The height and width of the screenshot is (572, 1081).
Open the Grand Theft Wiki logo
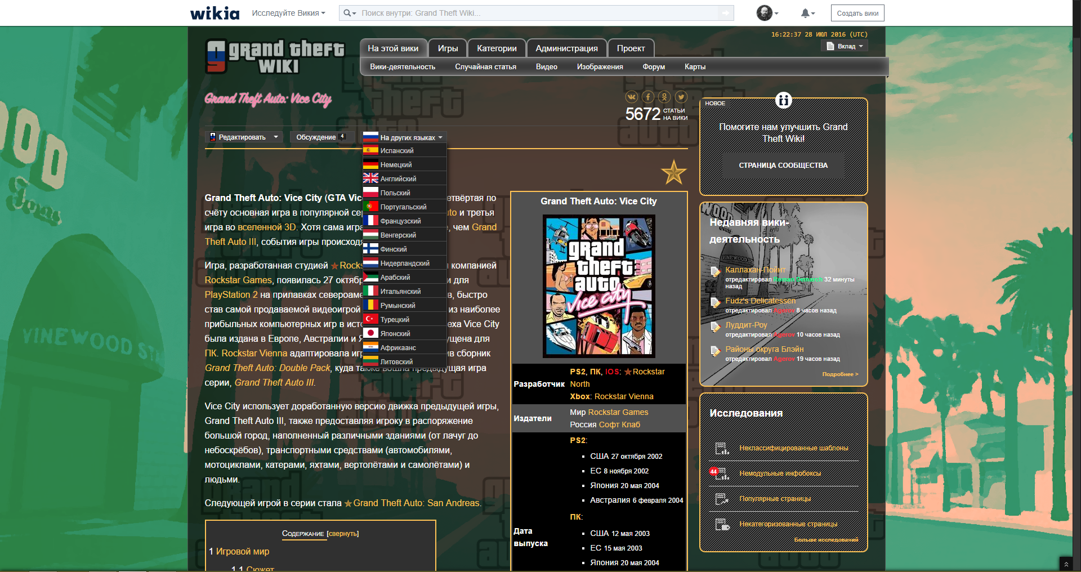click(275, 56)
